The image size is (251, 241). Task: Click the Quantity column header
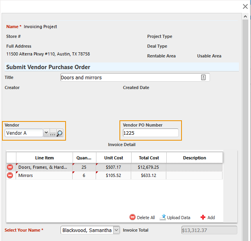tap(84, 158)
